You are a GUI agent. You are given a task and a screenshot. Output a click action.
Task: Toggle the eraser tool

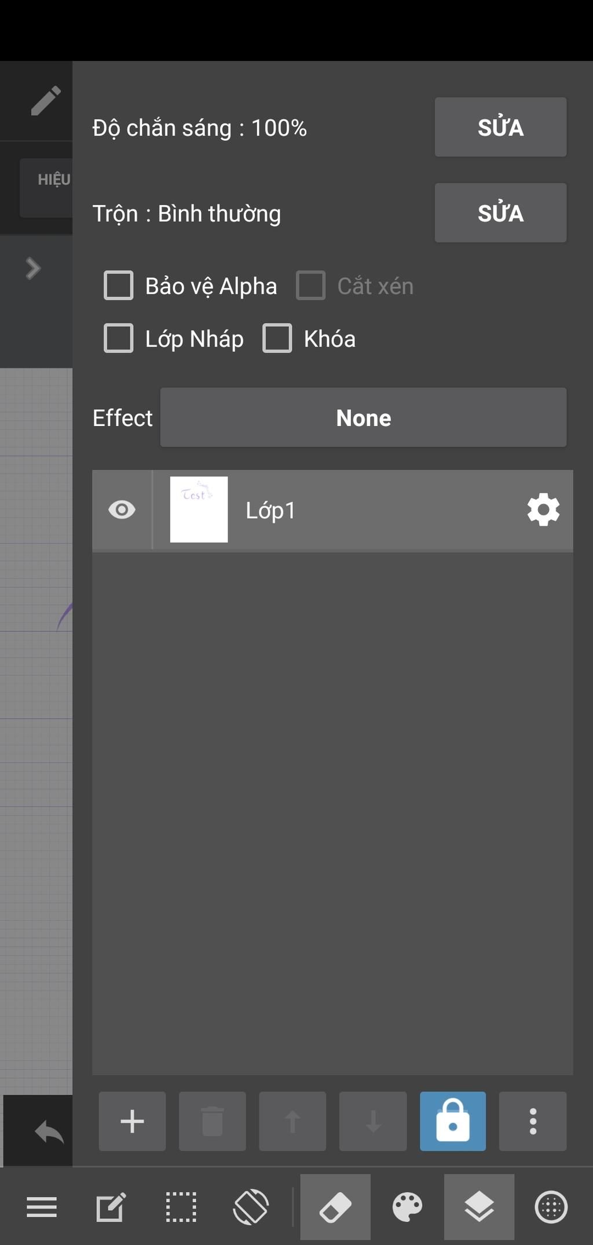335,1207
